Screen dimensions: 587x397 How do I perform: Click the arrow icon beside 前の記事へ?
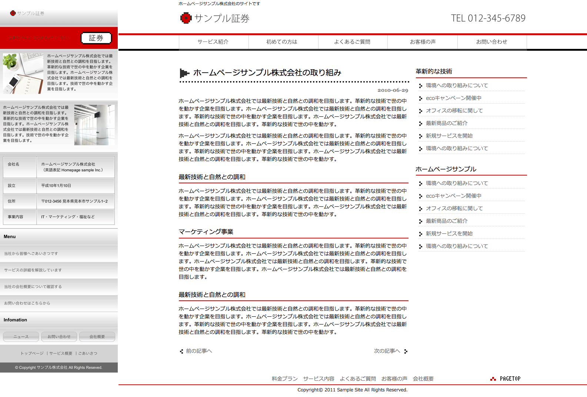[181, 351]
